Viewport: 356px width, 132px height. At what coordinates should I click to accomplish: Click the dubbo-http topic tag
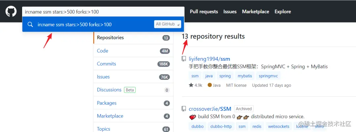point(222,126)
